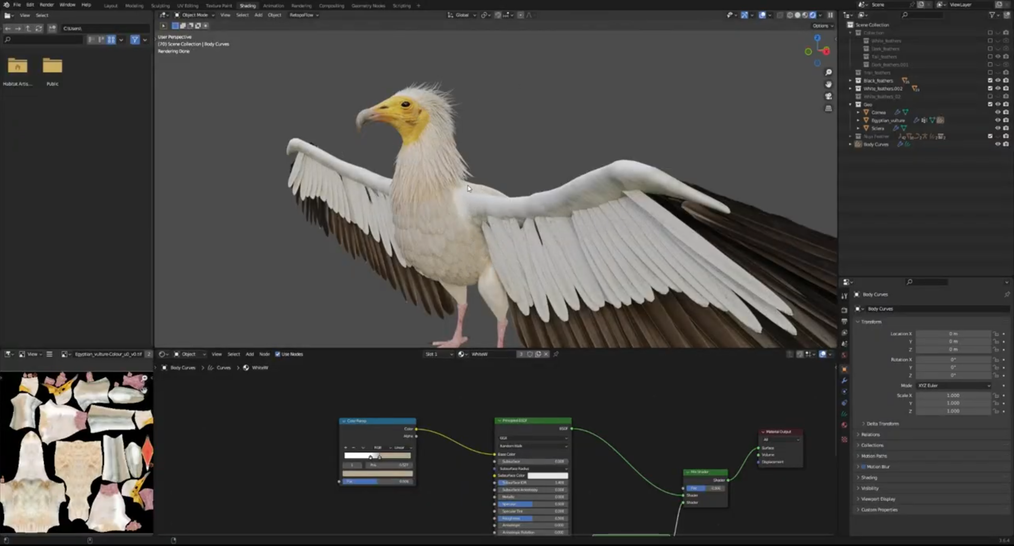
Task: Click the outliner filter funnel icon
Action: [992, 15]
